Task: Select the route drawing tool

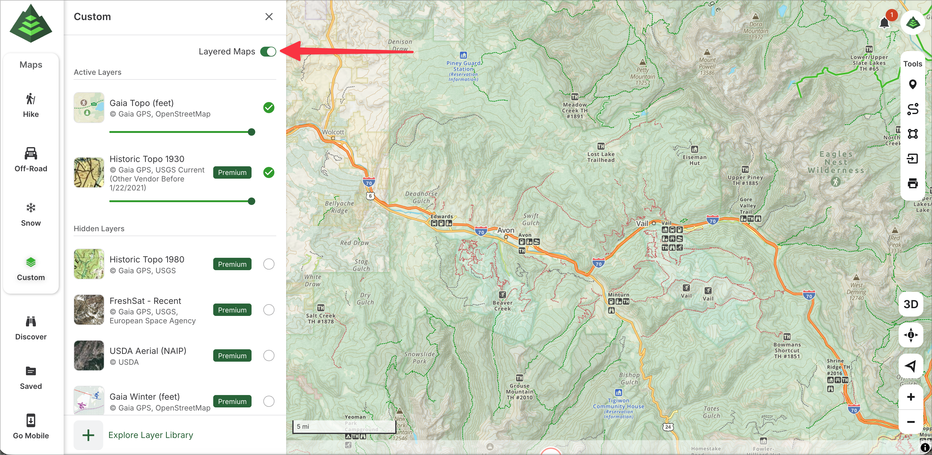Action: (912, 109)
